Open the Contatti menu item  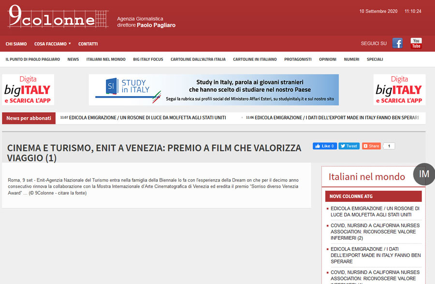88,44
